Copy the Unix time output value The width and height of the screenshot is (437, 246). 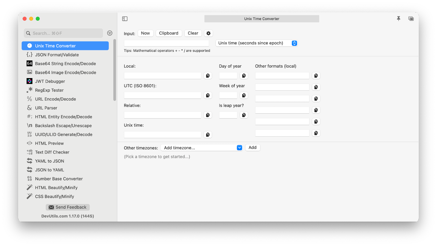click(x=208, y=135)
